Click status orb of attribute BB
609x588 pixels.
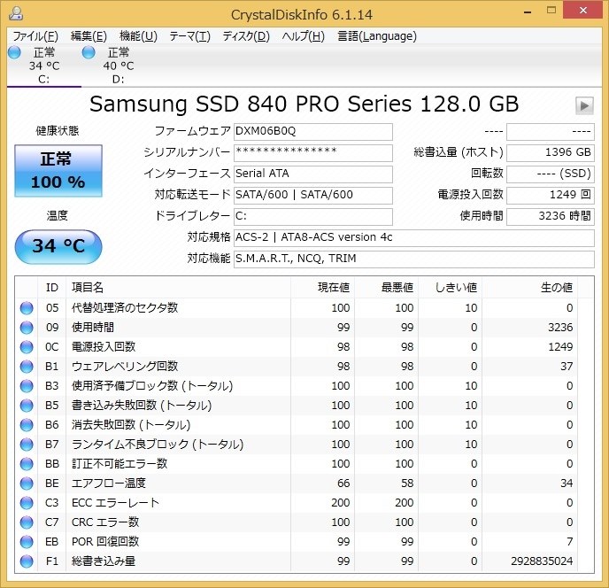tap(27, 464)
